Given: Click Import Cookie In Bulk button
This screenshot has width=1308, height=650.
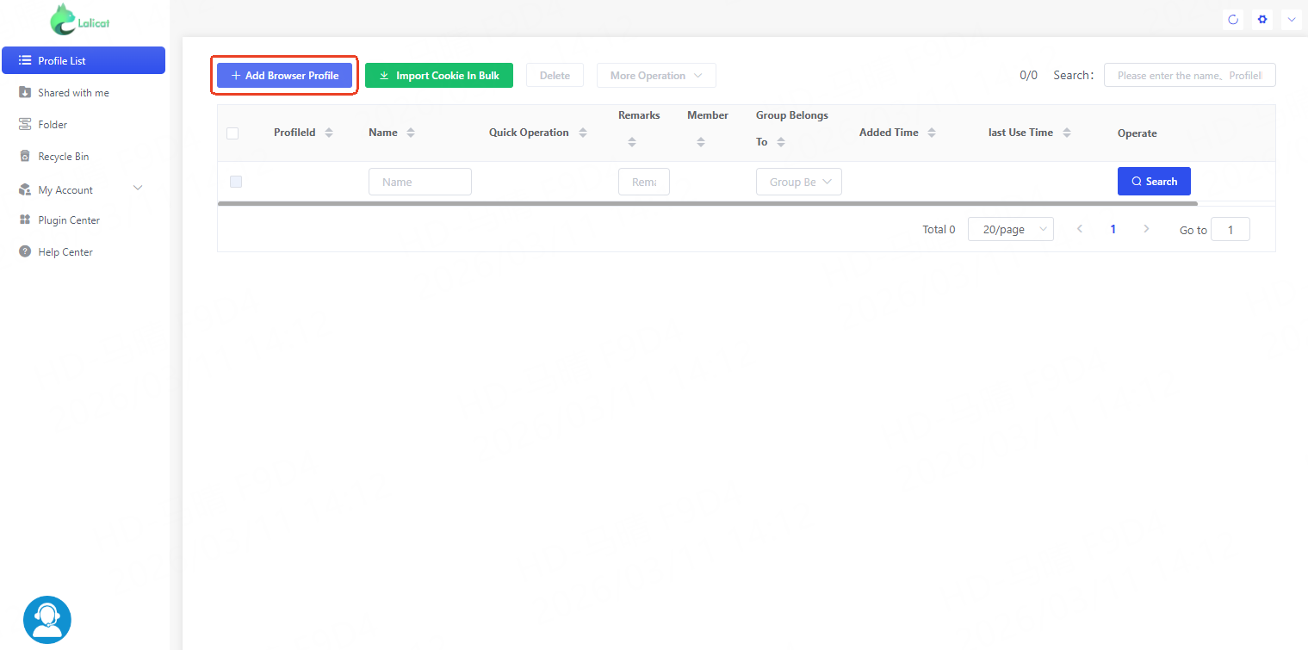Looking at the screenshot, I should click(438, 76).
